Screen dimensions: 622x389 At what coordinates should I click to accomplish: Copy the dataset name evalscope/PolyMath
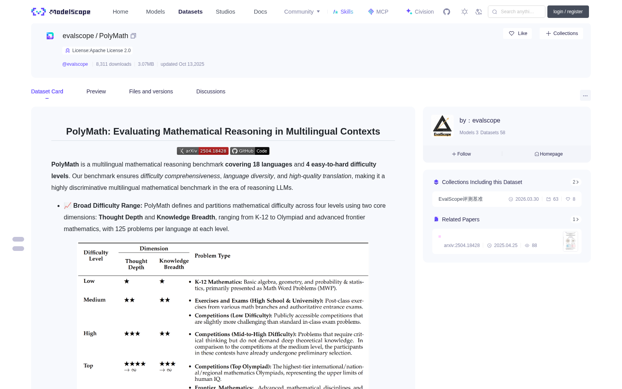(x=133, y=36)
